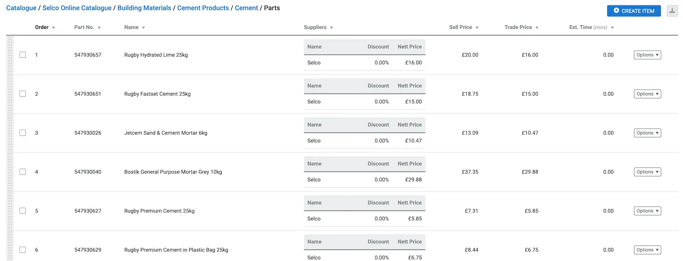Screen dimensions: 683x261
Task: Select checkbox for Bostik General Purpose Mortar Grey
Action: pyautogui.click(x=23, y=172)
